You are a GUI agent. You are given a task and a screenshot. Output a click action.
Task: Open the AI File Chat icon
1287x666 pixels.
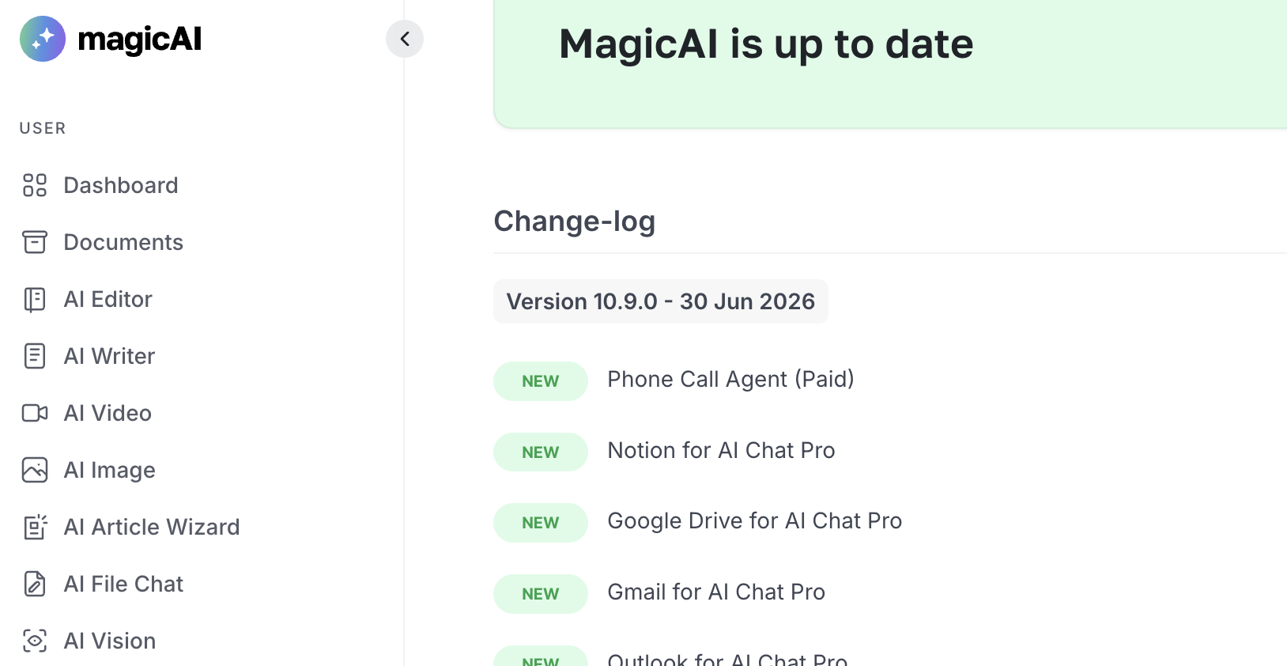tap(35, 584)
